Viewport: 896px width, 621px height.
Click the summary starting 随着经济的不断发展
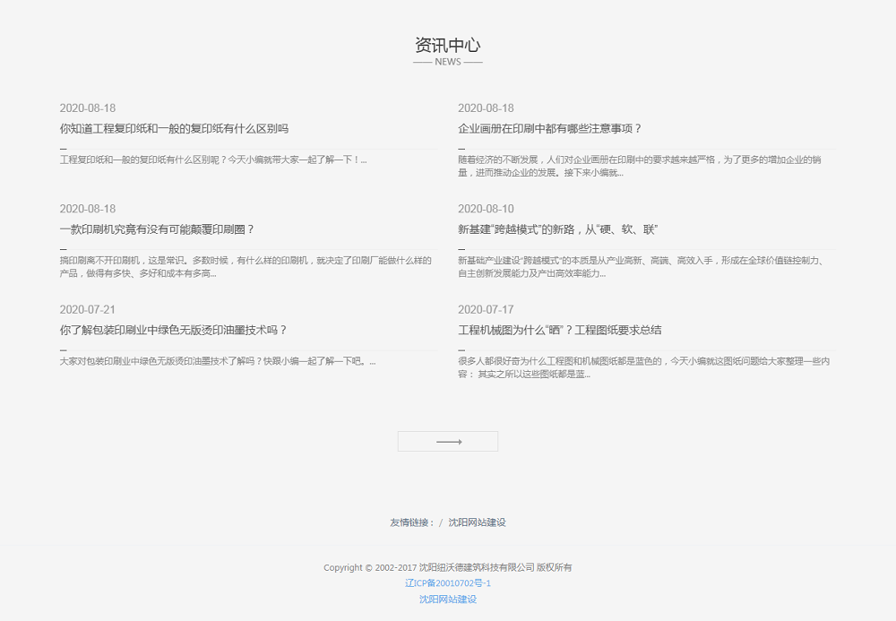pyautogui.click(x=639, y=166)
